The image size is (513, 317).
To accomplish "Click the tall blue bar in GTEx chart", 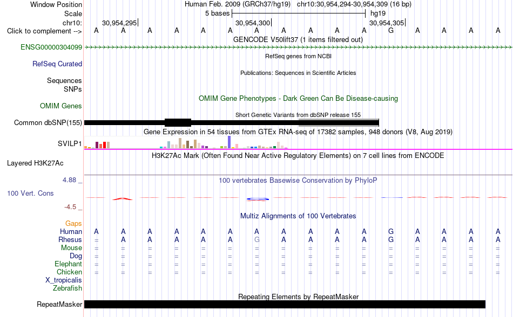I will [x=230, y=142].
